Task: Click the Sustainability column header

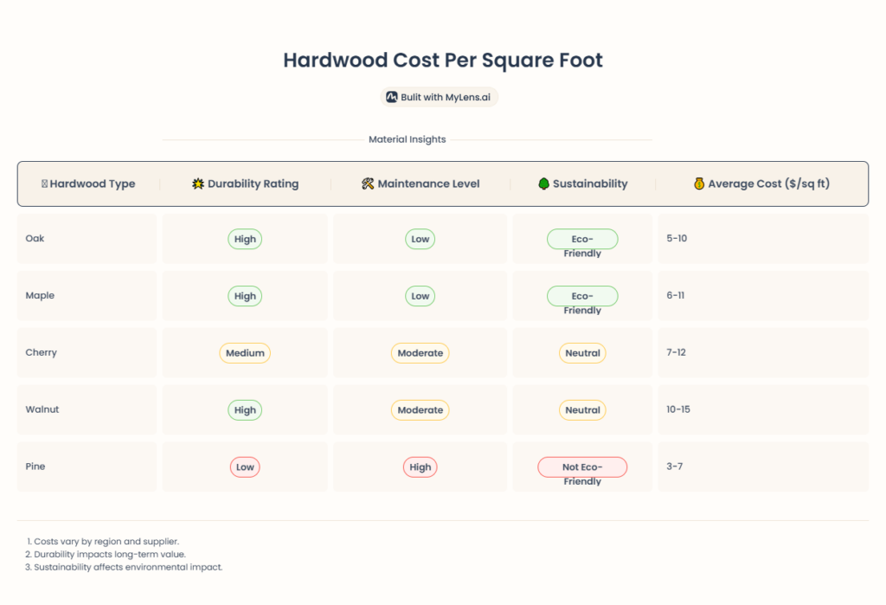Action: point(583,183)
